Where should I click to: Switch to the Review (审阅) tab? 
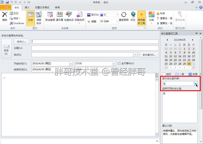click(x=57, y=7)
